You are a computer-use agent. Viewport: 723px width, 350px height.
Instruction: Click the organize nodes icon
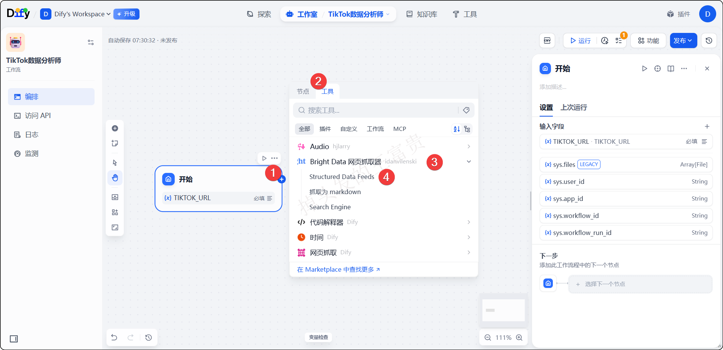(x=115, y=212)
